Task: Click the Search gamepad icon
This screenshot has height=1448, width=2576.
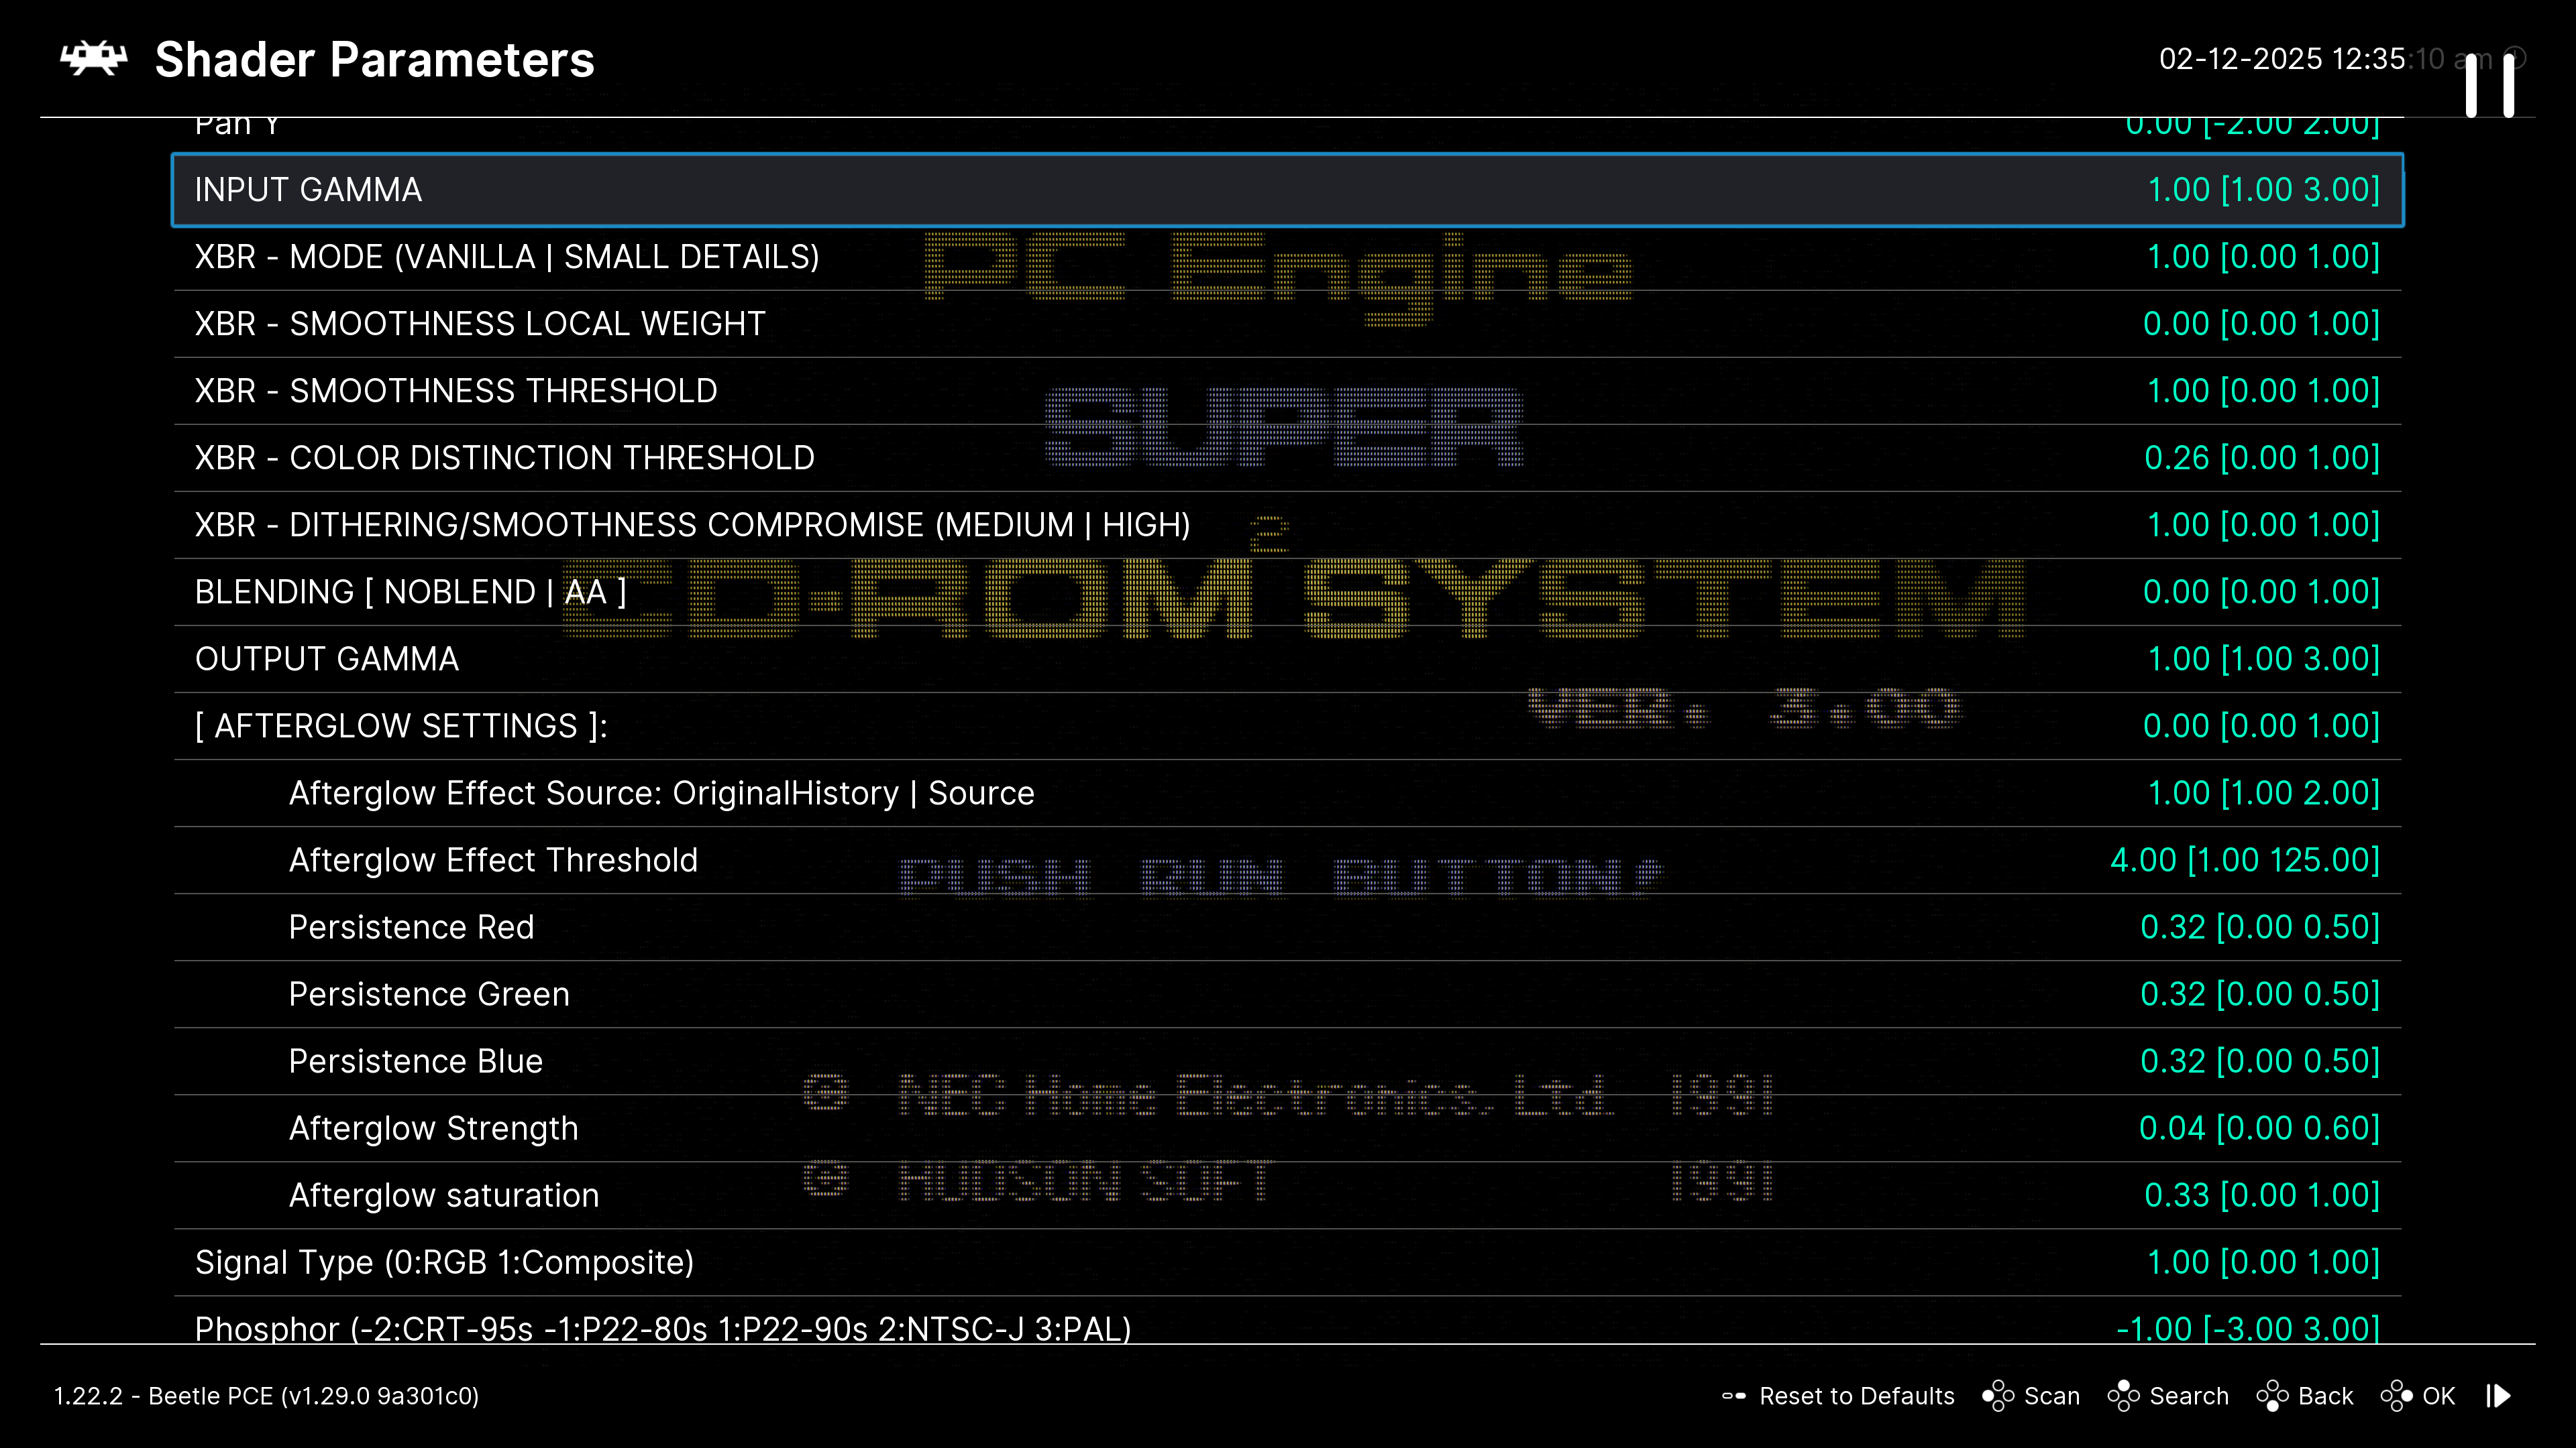Action: pyautogui.click(x=2123, y=1396)
